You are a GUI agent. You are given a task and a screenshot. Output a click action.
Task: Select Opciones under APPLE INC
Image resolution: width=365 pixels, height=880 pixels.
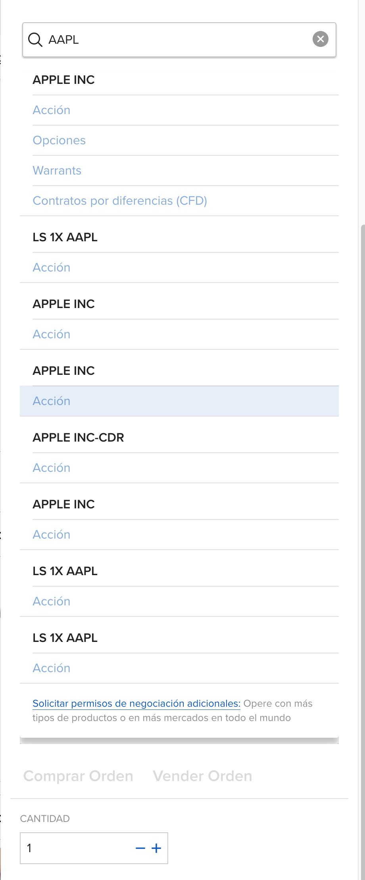point(59,140)
